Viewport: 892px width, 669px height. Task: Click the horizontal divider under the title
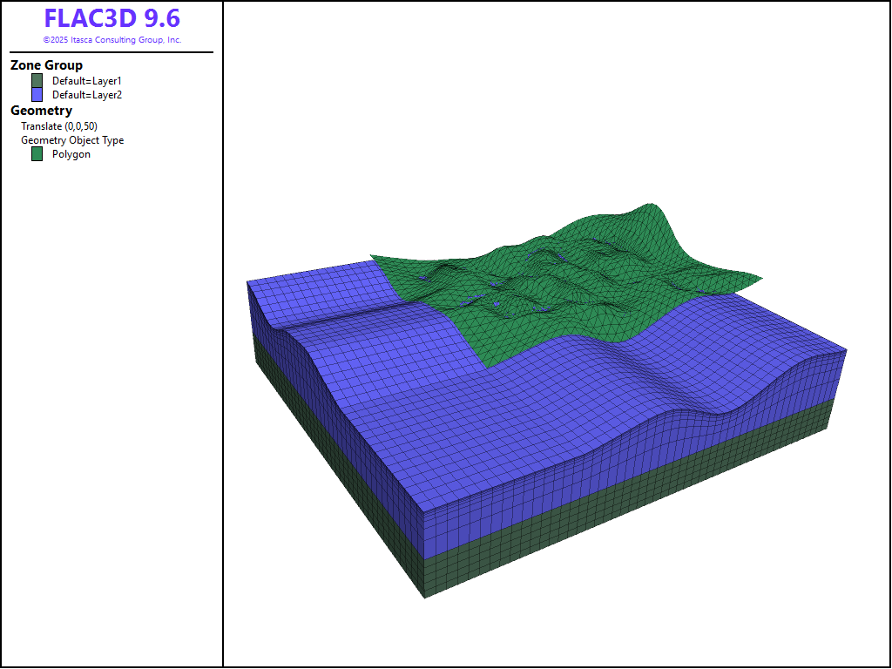(x=111, y=52)
